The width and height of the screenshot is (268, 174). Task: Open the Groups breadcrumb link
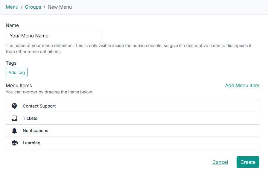tap(33, 7)
